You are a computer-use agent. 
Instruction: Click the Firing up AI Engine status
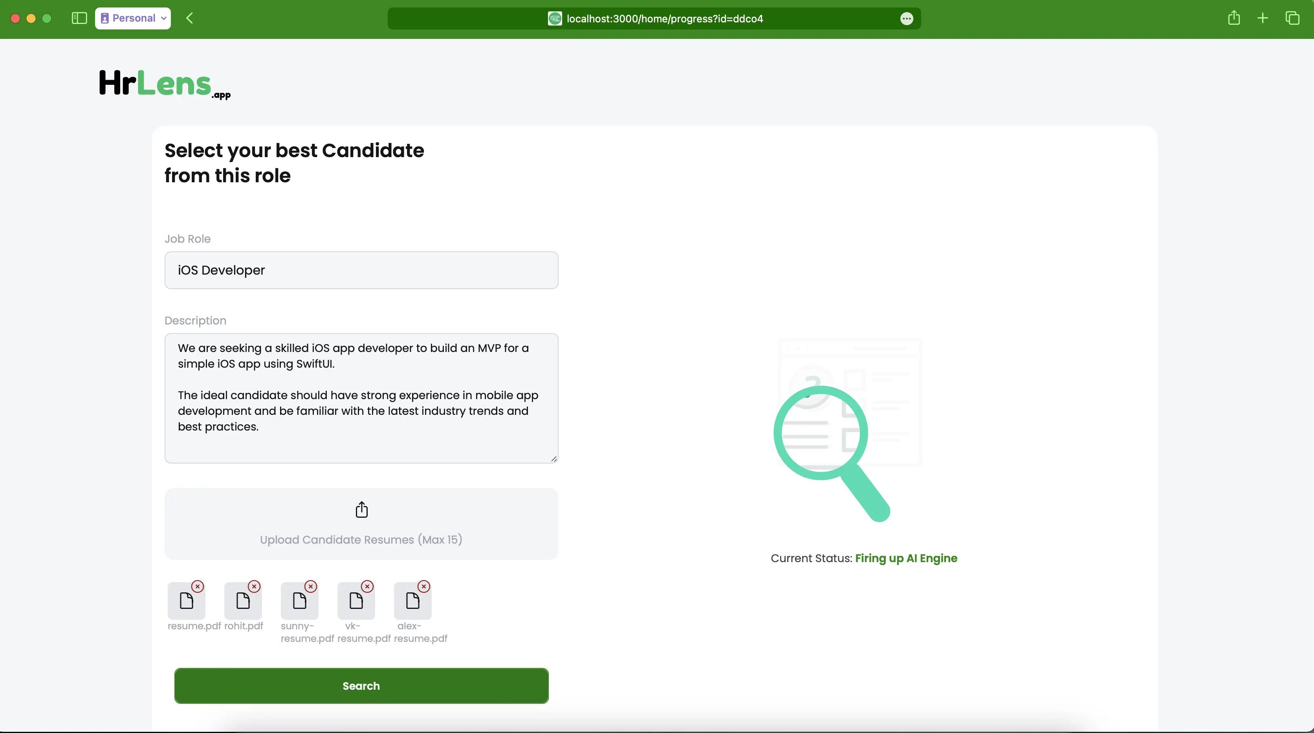click(x=906, y=558)
